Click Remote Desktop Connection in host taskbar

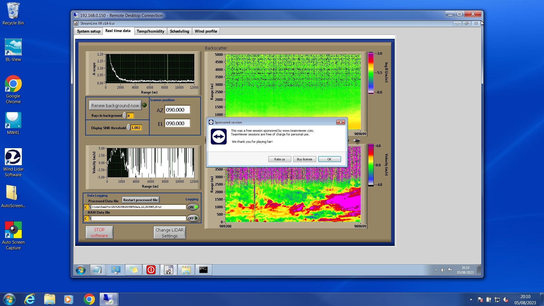(x=108, y=299)
